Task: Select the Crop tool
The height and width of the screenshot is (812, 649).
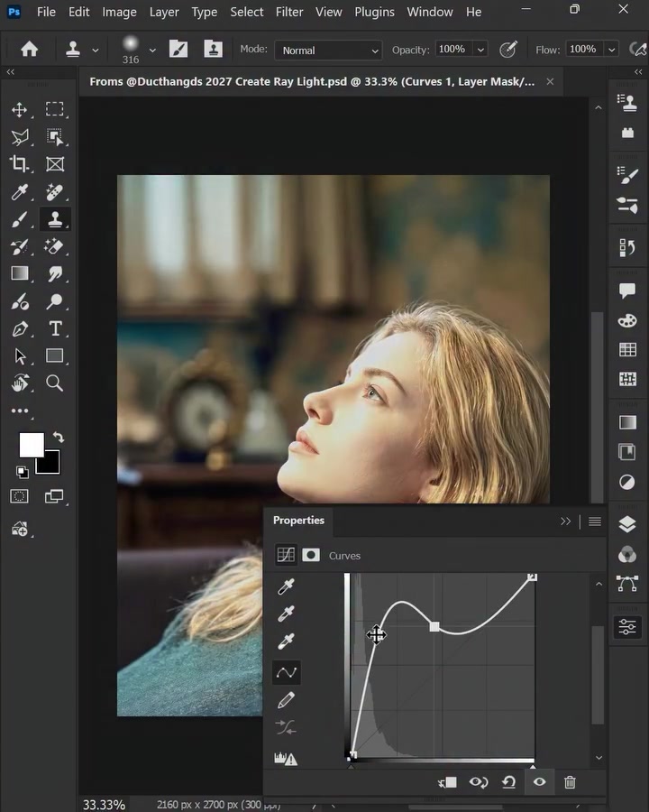Action: pos(19,163)
